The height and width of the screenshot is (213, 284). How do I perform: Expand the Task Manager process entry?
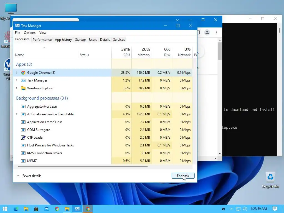(x=17, y=80)
